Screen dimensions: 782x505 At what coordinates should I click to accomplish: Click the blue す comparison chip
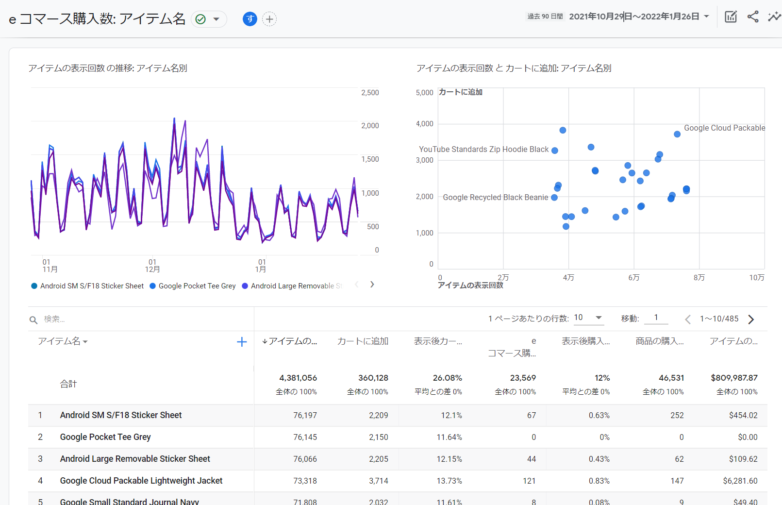click(250, 19)
